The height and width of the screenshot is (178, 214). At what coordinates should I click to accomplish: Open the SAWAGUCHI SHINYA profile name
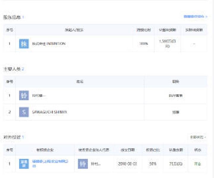pyautogui.click(x=49, y=112)
